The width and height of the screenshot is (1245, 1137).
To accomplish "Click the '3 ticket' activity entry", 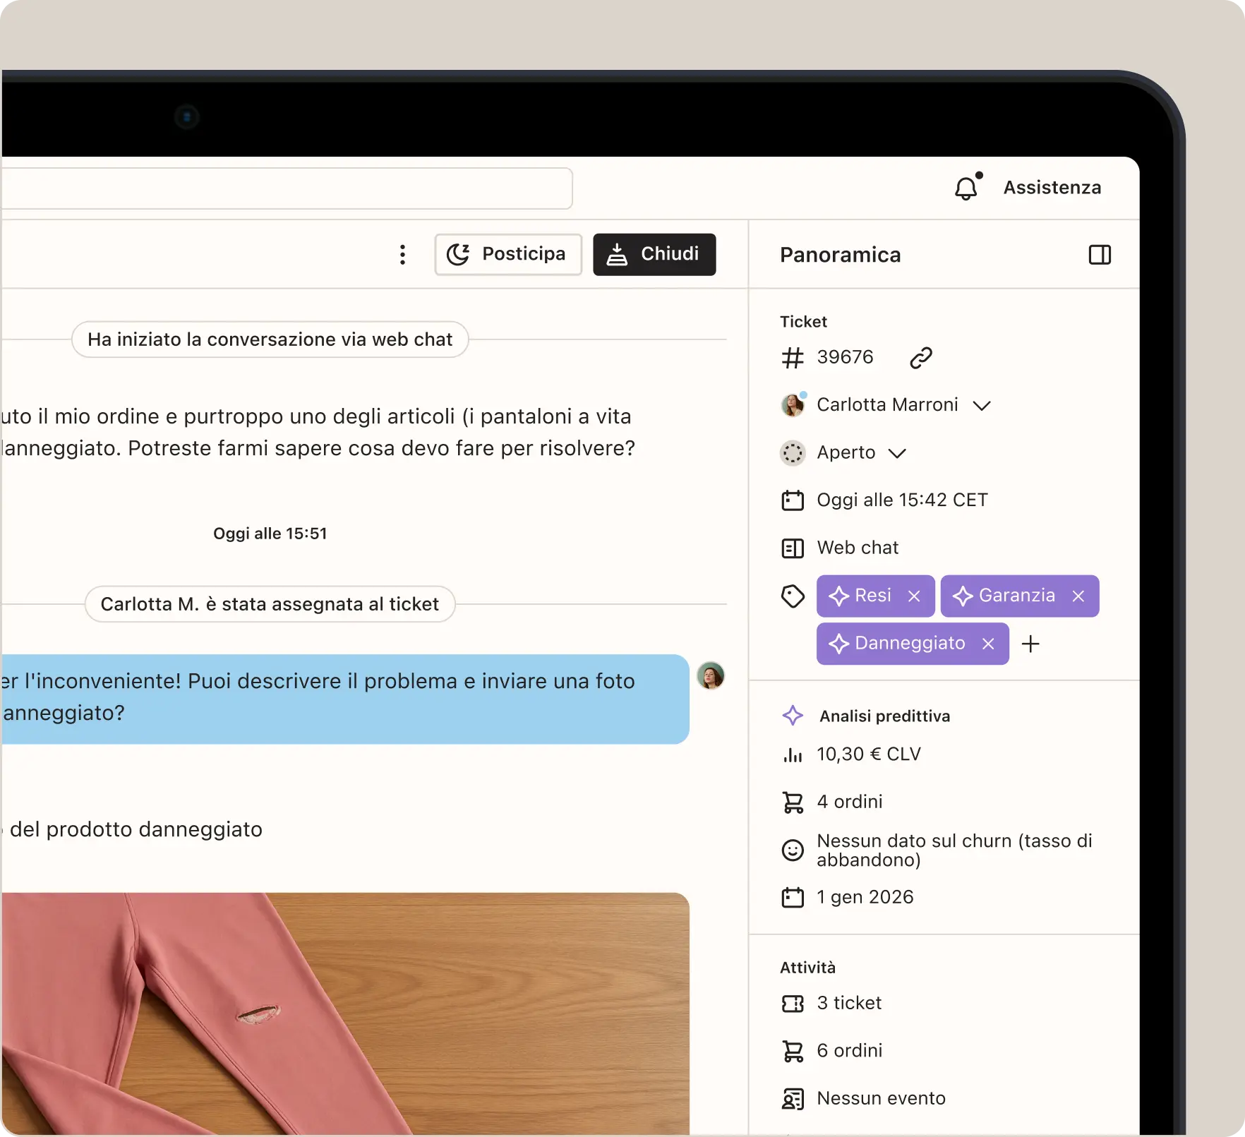I will (x=849, y=1003).
